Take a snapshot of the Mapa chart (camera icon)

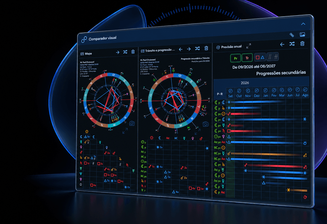[132, 124]
